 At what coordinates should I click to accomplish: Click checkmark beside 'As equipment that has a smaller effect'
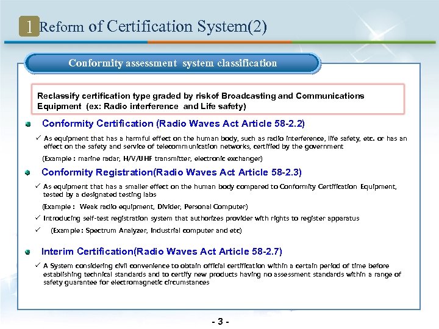click(x=38, y=186)
